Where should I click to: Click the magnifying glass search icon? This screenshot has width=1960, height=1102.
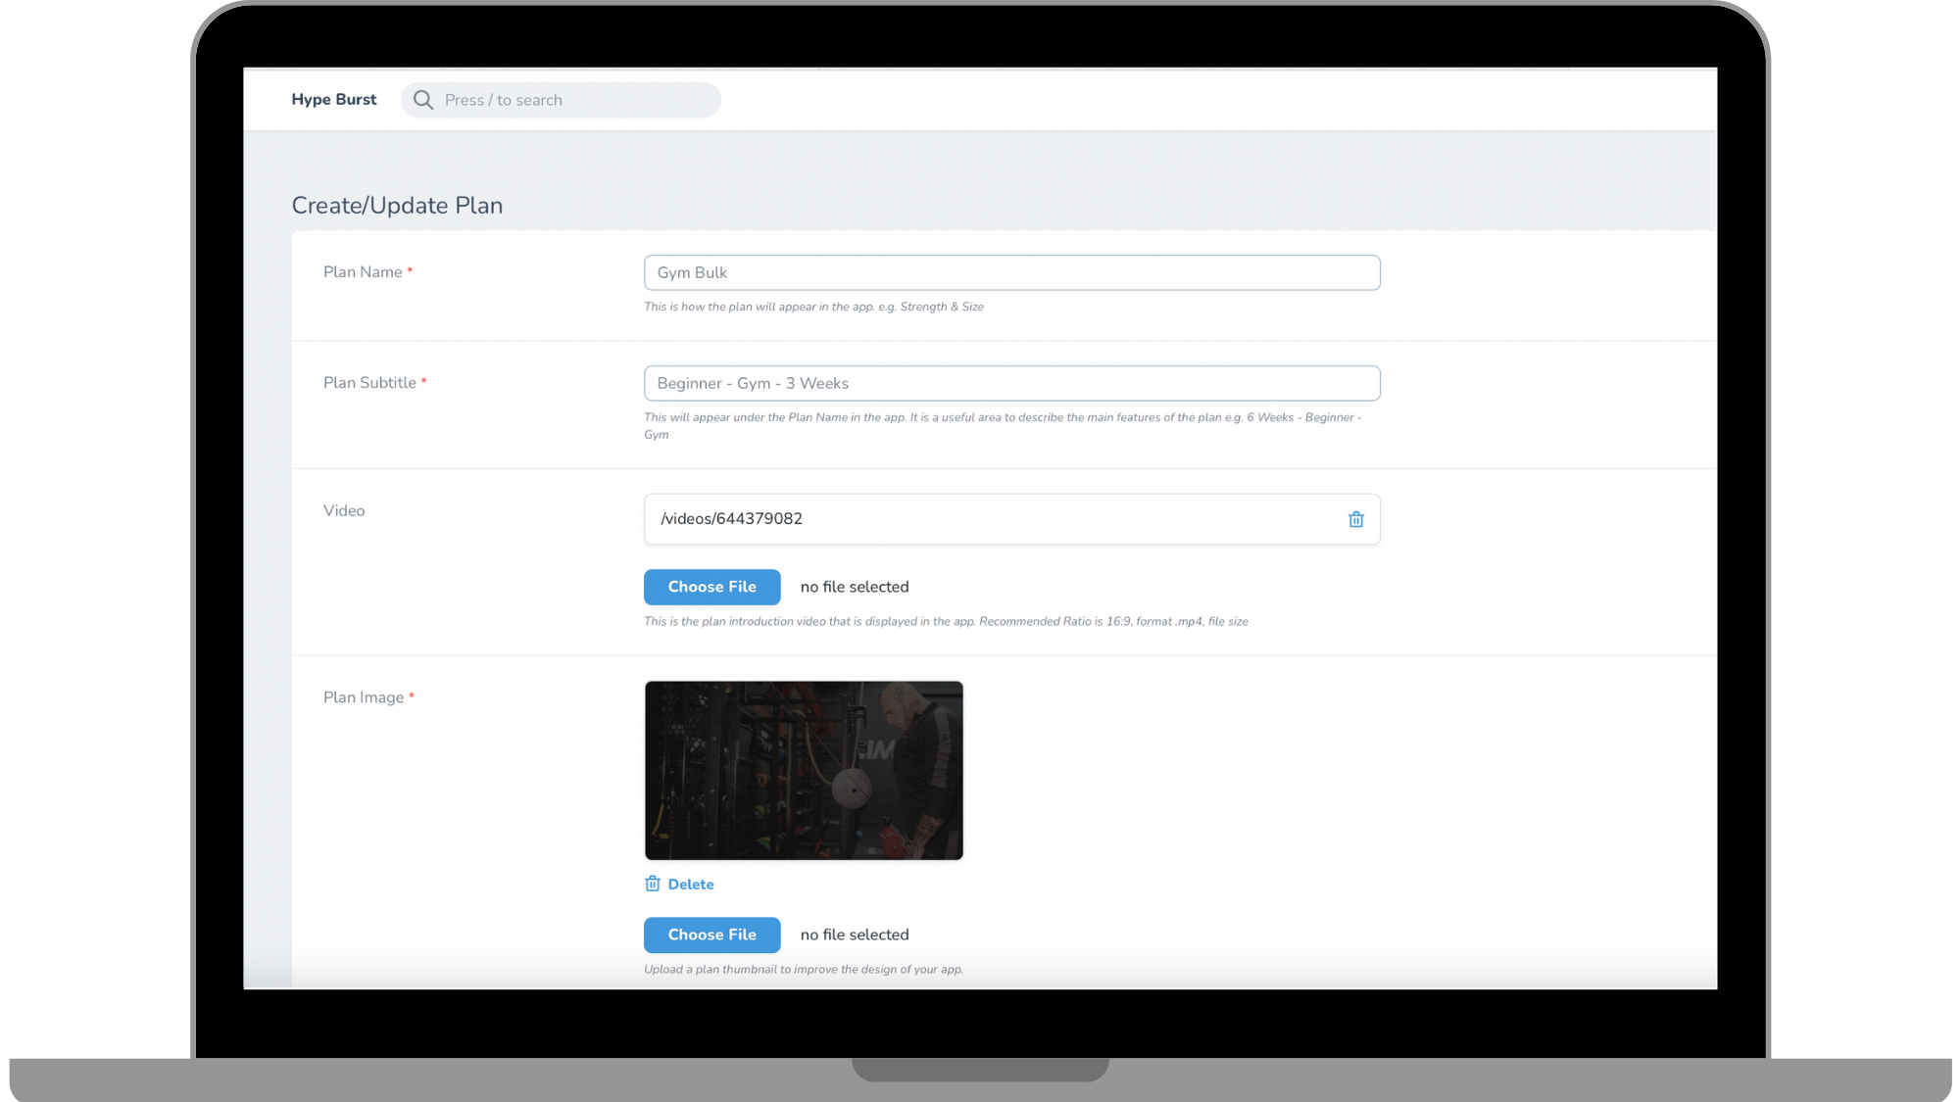coord(423,100)
